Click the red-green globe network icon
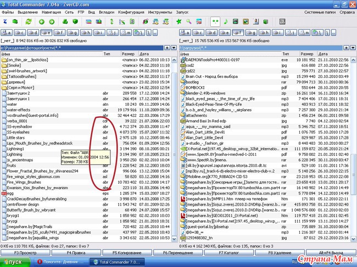357x267 pixels. pyautogui.click(x=145, y=21)
